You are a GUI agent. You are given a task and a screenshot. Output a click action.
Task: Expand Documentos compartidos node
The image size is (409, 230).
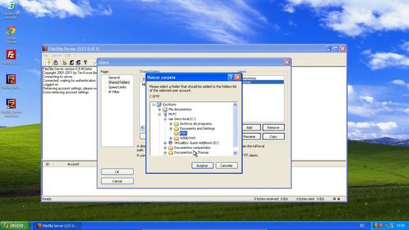point(165,148)
